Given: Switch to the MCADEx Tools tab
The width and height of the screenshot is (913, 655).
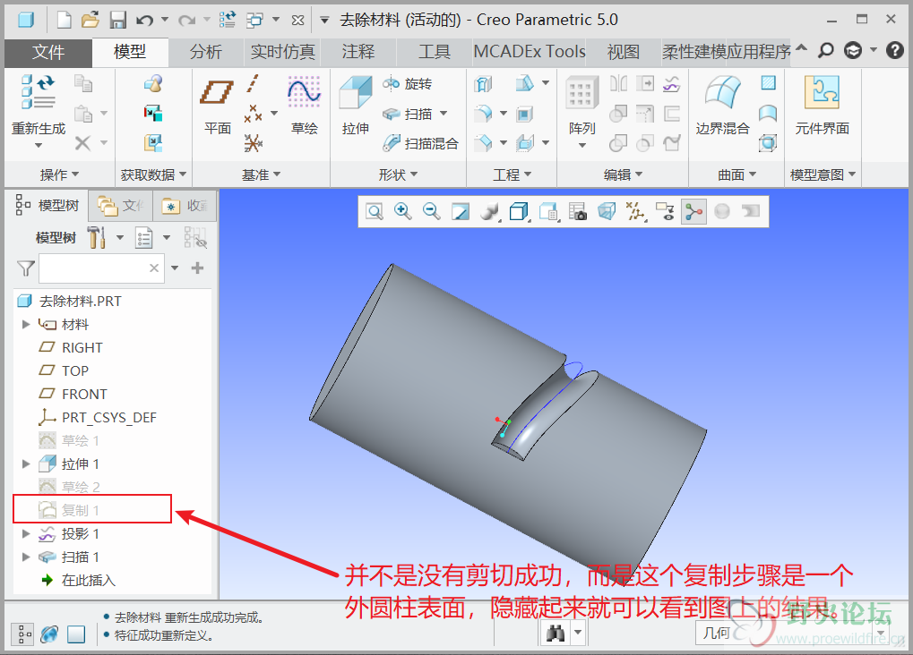Looking at the screenshot, I should point(530,52).
